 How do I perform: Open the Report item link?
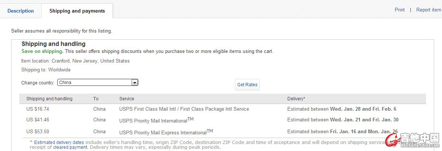click(428, 10)
